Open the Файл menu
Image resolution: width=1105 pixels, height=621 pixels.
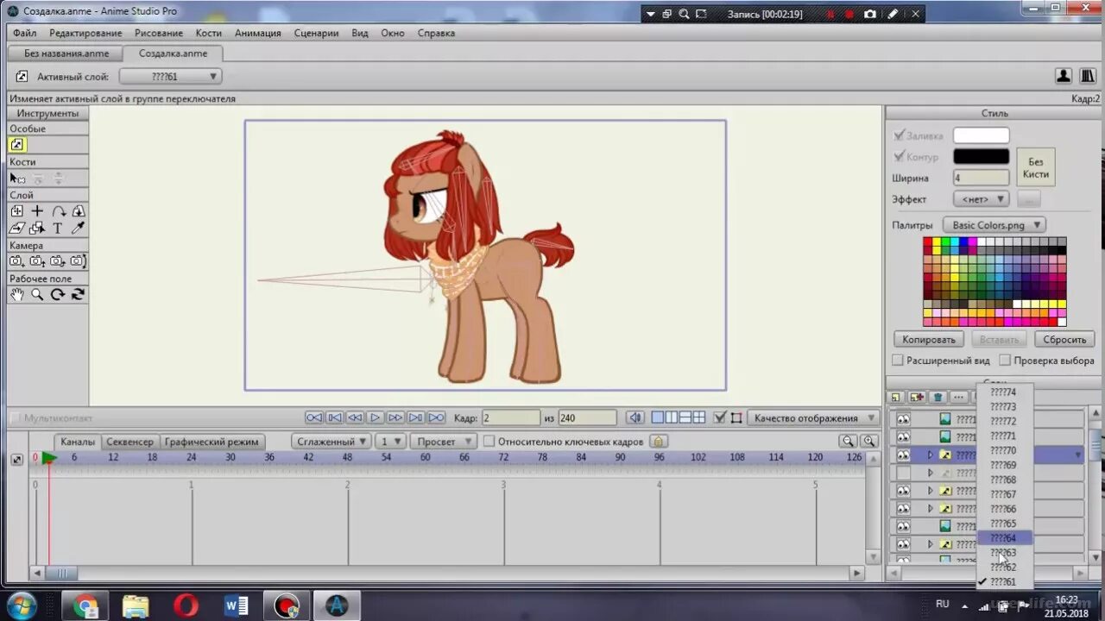(x=24, y=33)
